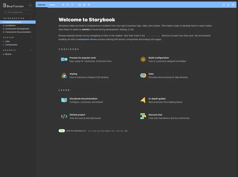
Task: Select the Canvas tab
Action: pyautogui.click(x=42, y=4)
